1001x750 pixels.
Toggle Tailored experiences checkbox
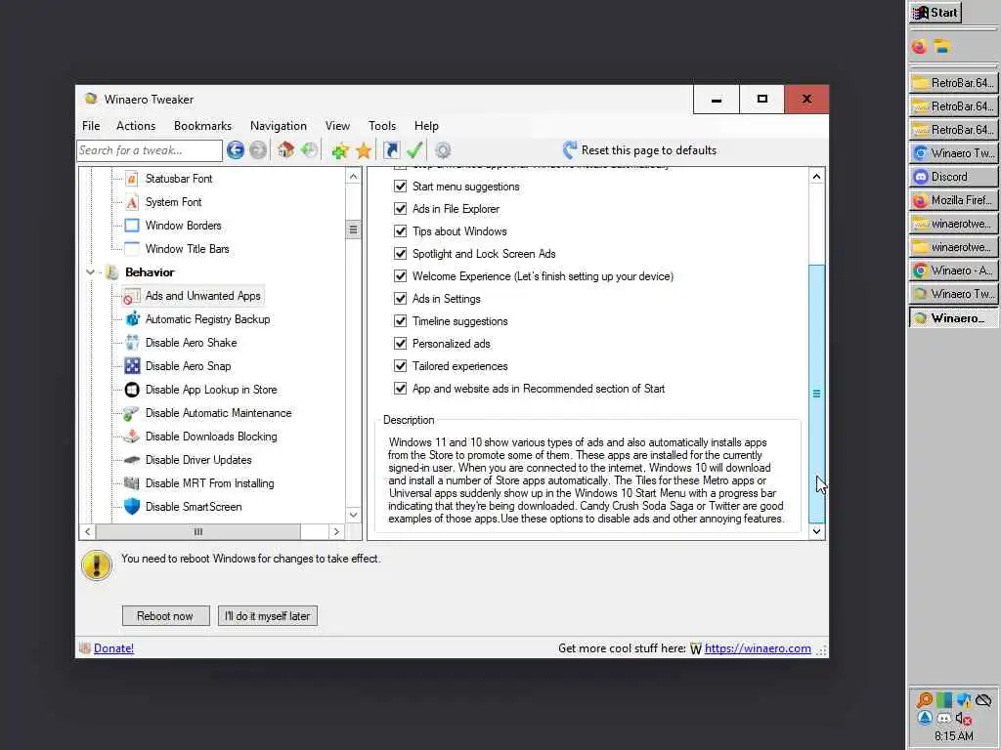[x=400, y=366]
